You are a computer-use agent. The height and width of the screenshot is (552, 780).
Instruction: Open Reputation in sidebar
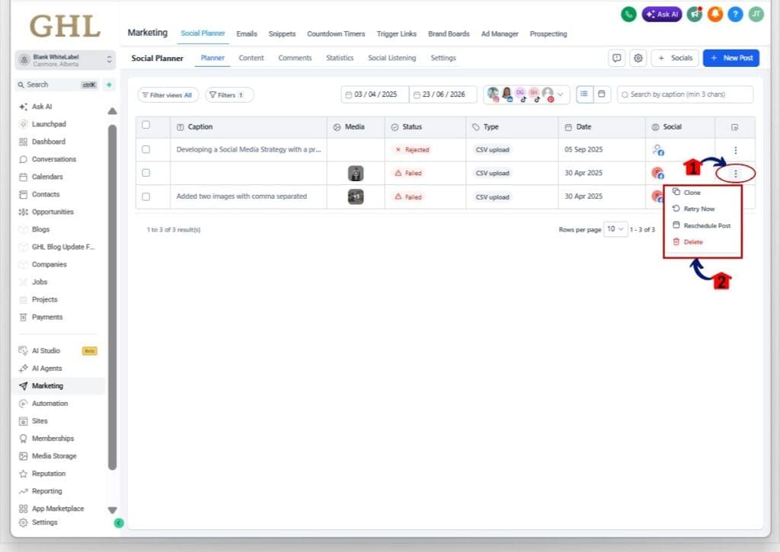(48, 474)
